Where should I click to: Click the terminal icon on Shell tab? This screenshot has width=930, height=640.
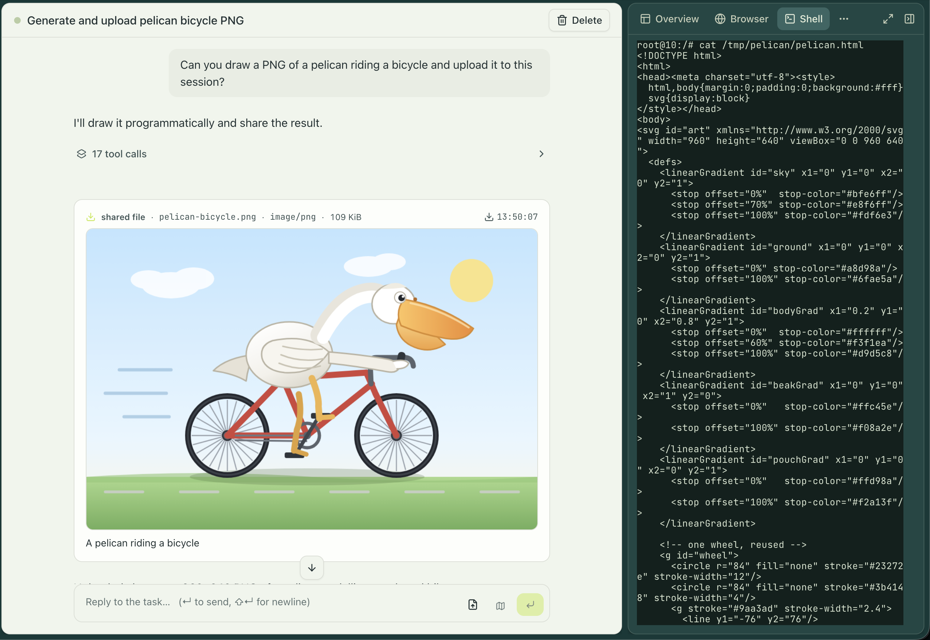(x=790, y=19)
